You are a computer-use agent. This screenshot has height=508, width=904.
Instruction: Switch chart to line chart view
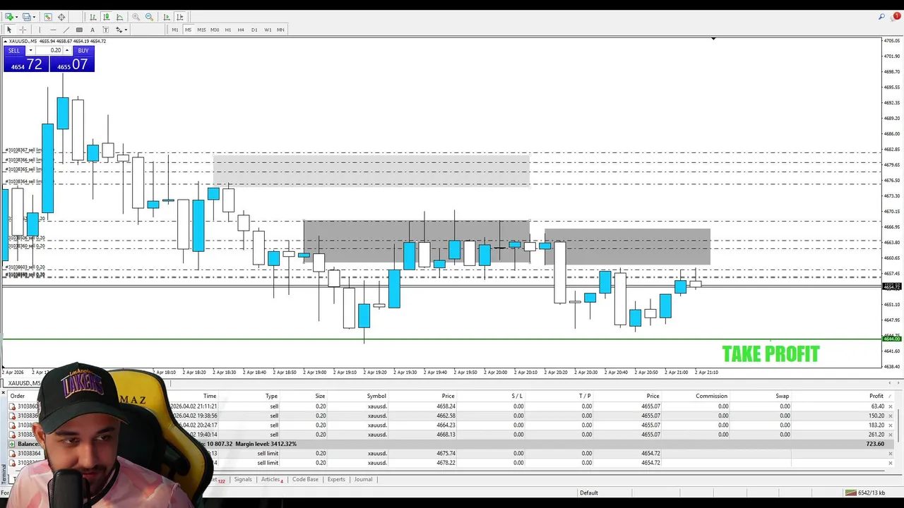click(119, 17)
